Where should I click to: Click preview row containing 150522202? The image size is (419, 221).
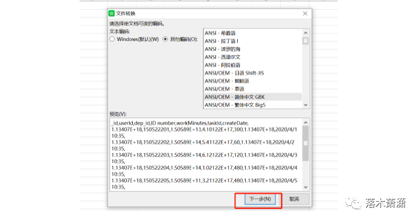[x=203, y=145]
